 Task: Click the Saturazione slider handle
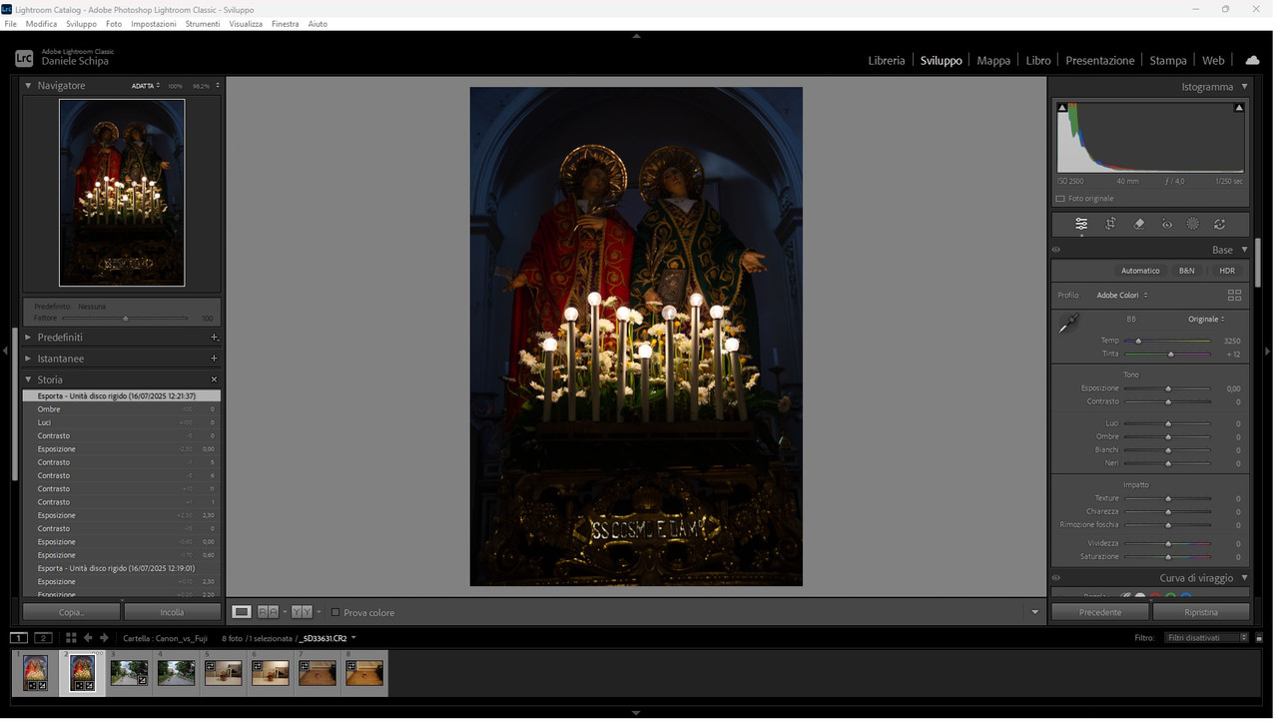(x=1168, y=557)
